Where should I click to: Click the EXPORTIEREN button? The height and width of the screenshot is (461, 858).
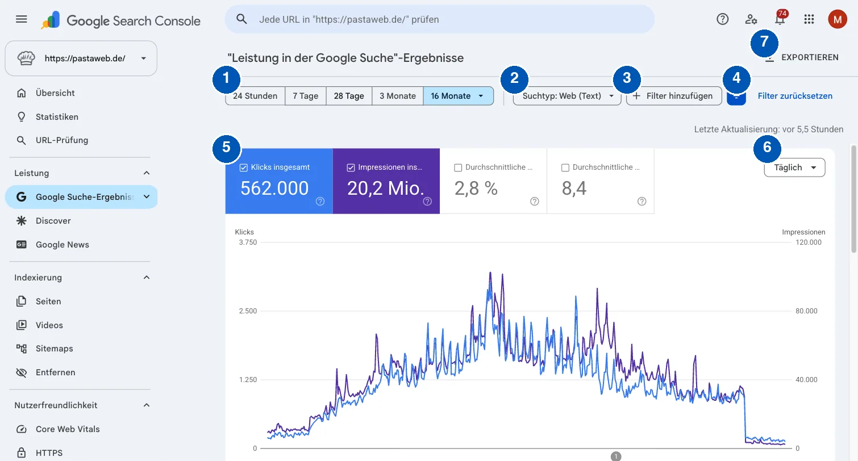point(802,57)
